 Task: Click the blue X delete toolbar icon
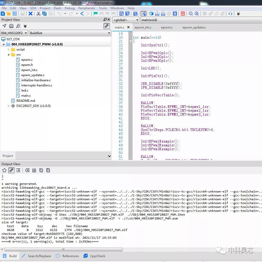(31, 14)
